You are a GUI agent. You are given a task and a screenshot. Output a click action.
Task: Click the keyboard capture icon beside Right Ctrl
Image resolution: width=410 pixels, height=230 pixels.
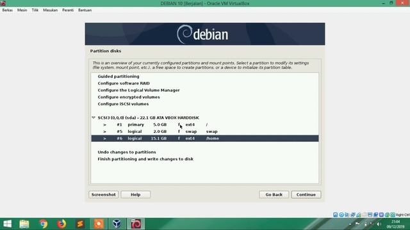point(393,215)
